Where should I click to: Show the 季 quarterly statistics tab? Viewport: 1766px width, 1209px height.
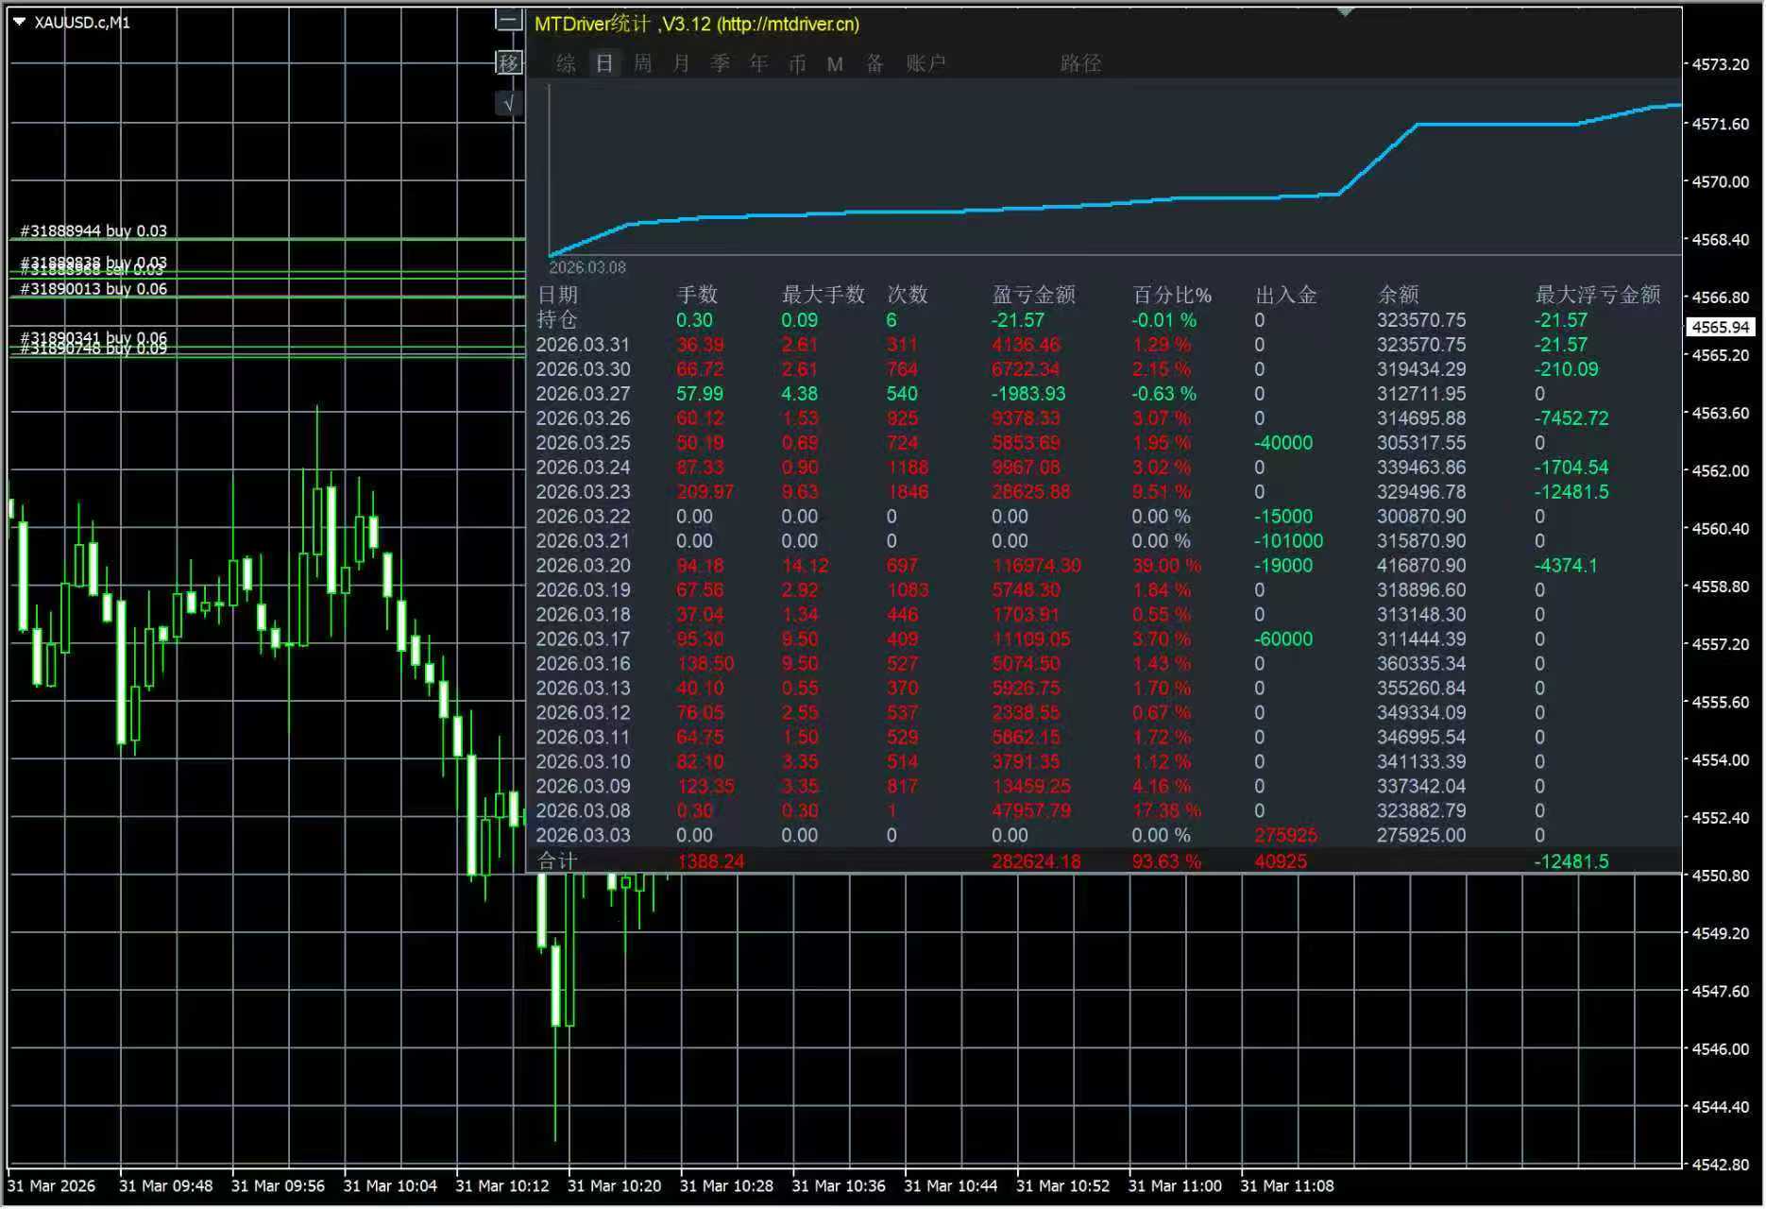click(x=721, y=63)
